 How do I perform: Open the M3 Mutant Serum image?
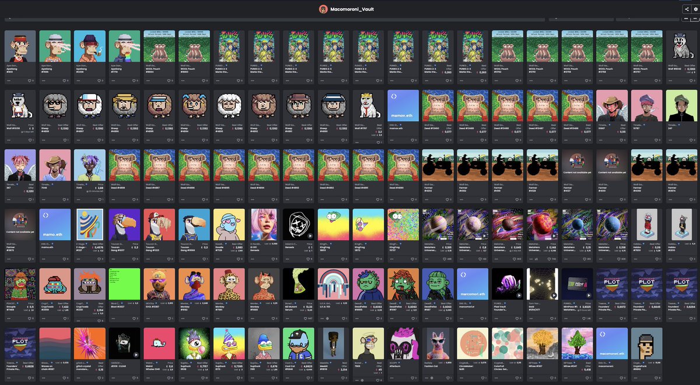pyautogui.click(x=299, y=284)
